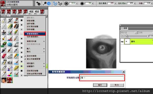Select the 畫布 layer thumbnail
The width and height of the screenshot is (153, 94).
click(x=127, y=42)
